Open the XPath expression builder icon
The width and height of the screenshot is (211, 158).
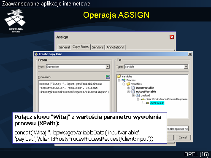(x=108, y=77)
